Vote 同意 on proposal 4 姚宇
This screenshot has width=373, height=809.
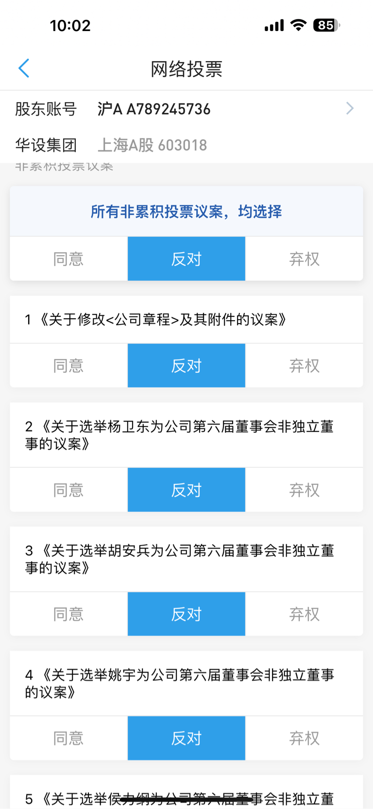click(x=68, y=738)
